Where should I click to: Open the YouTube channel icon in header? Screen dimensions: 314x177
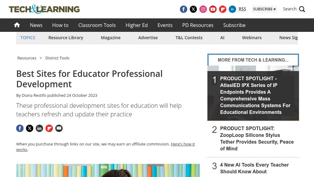[x=213, y=9]
